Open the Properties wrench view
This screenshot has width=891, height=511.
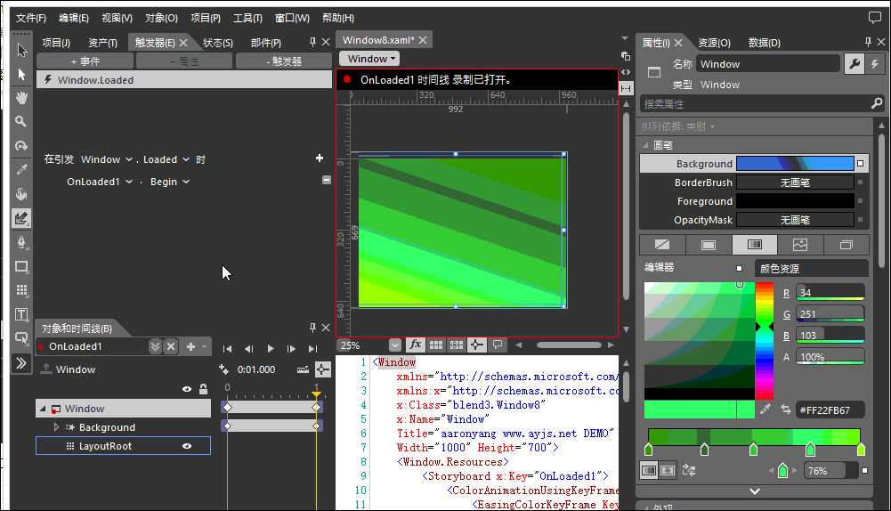tap(855, 64)
